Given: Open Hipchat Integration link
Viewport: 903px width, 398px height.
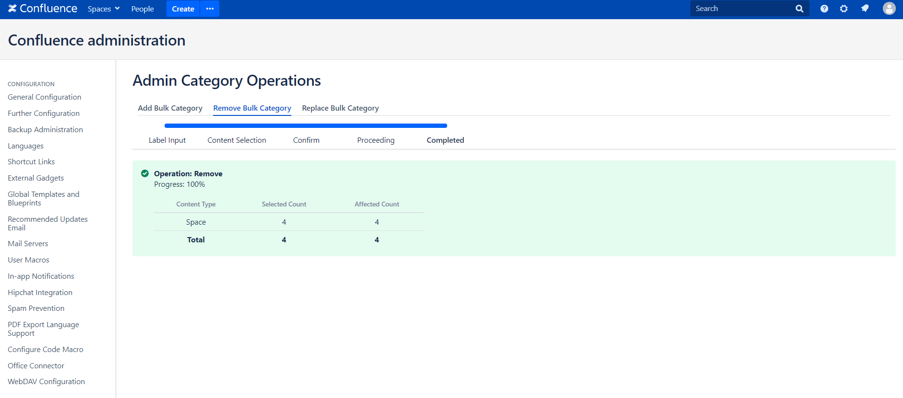Looking at the screenshot, I should point(40,293).
